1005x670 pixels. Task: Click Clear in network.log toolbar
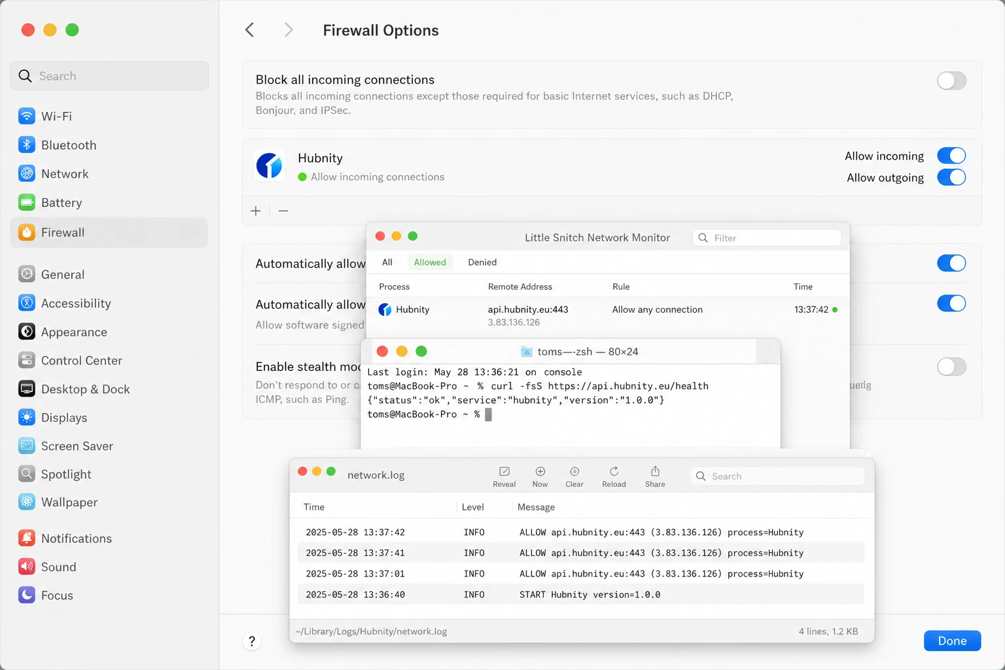point(574,477)
